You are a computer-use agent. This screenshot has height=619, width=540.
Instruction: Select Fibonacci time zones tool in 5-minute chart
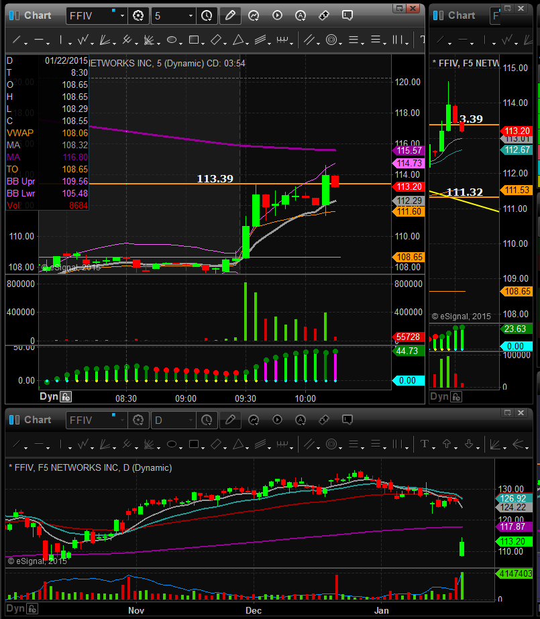click(398, 40)
